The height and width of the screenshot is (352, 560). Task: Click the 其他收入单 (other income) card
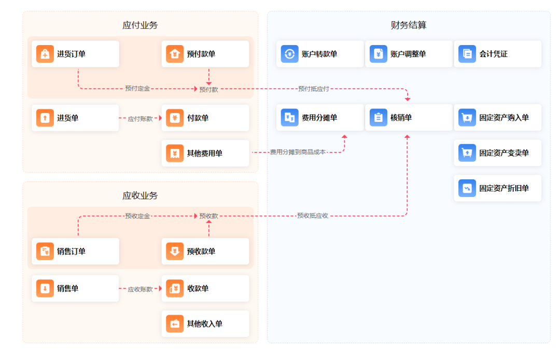point(205,323)
